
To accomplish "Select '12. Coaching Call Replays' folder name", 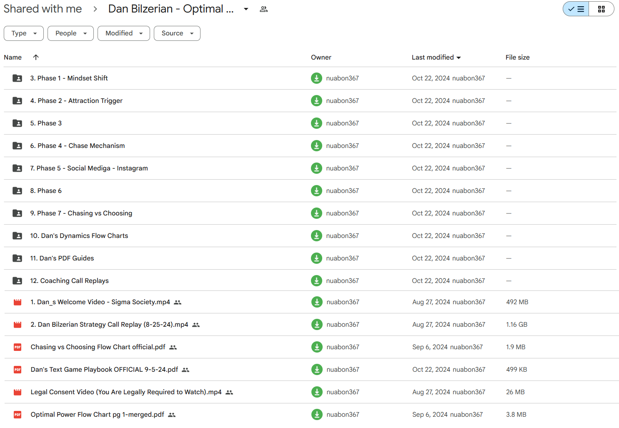I will [x=69, y=280].
